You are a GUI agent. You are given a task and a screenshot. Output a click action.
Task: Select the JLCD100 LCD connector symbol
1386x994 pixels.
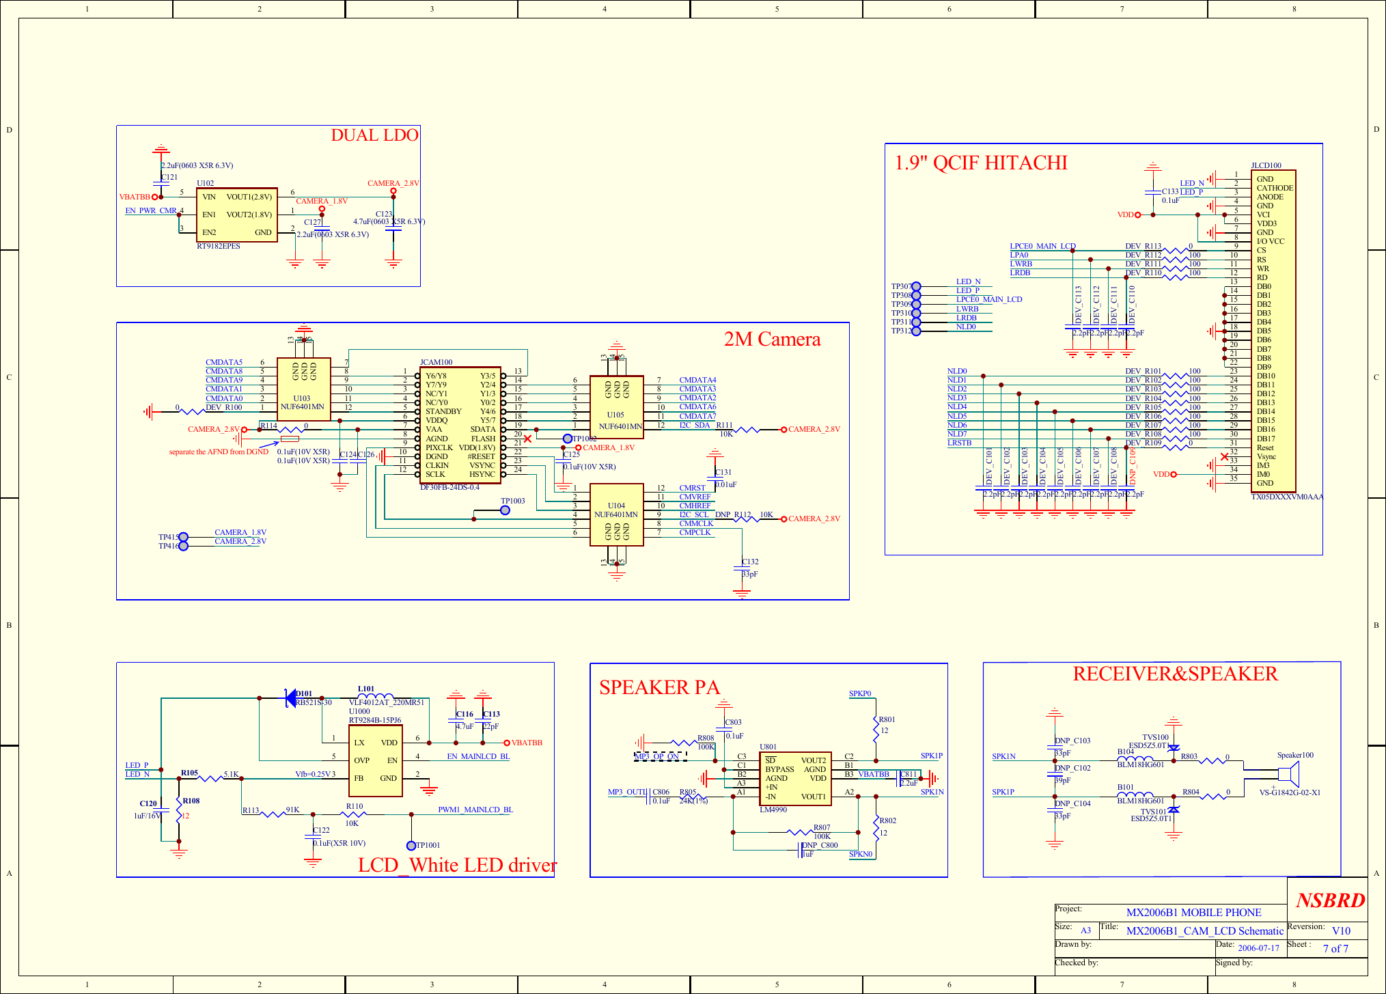click(1274, 328)
